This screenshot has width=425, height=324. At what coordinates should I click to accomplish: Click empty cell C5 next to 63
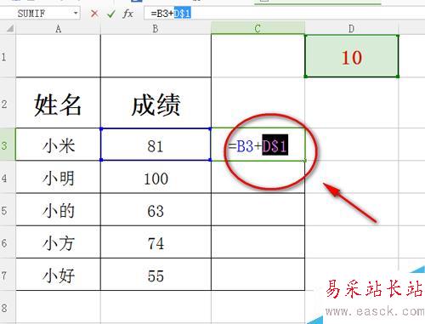(x=258, y=209)
